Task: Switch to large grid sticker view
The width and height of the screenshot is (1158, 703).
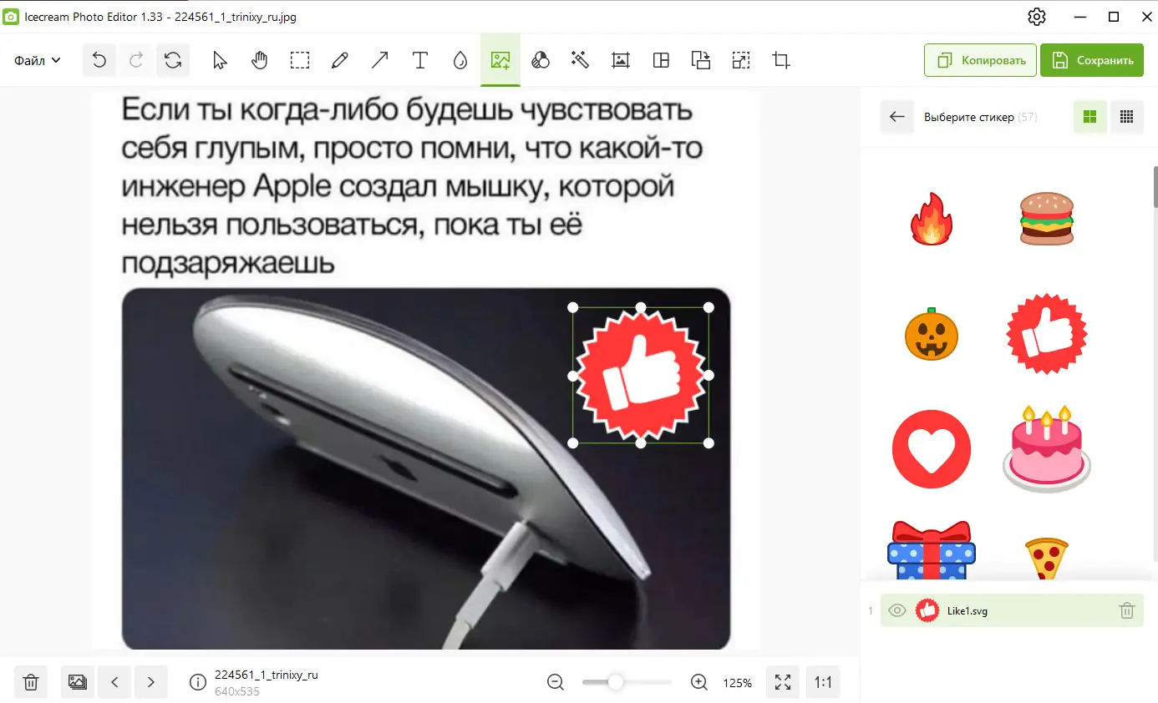Action: [1089, 117]
